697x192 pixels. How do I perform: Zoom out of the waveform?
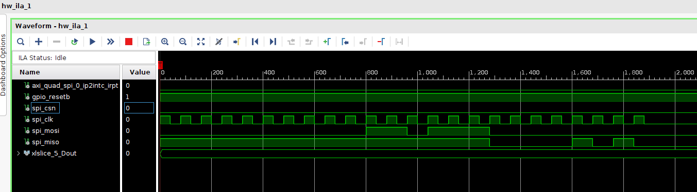(x=183, y=42)
